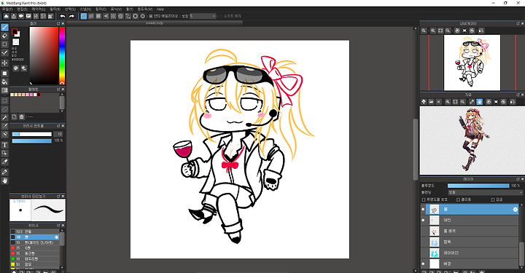This screenshot has width=525, height=273.
Task: Enable the radial snap icon
Action: point(113,16)
